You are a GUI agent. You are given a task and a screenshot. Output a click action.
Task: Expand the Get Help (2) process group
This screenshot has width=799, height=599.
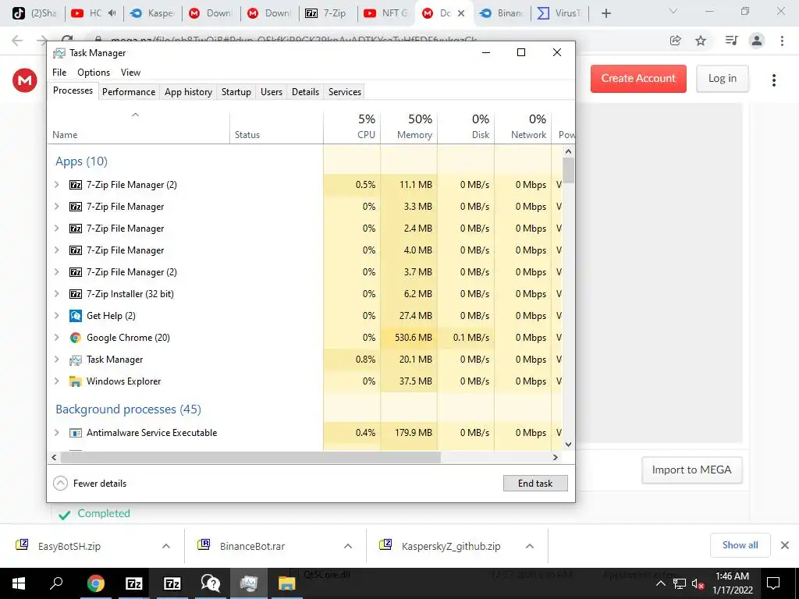pyautogui.click(x=57, y=316)
